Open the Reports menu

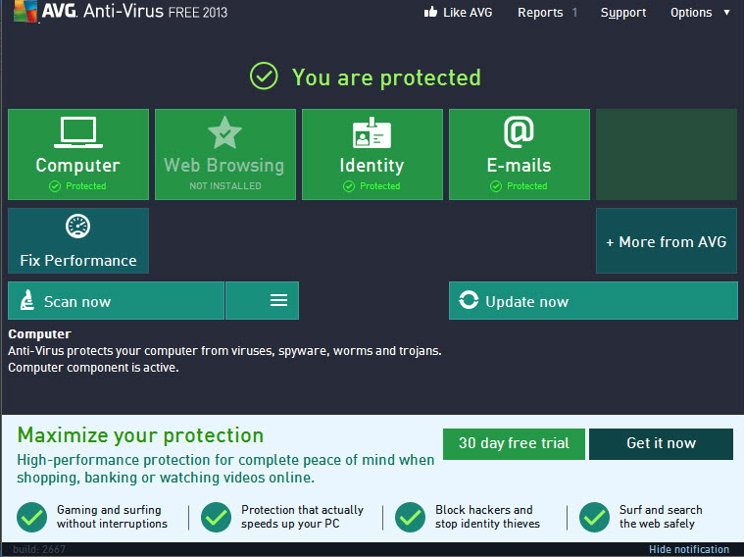click(540, 13)
